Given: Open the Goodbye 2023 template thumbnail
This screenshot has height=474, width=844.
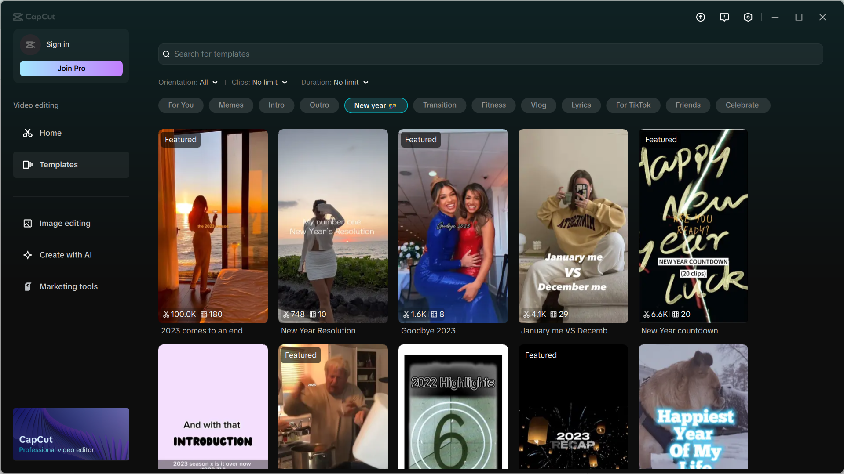Looking at the screenshot, I should coord(453,226).
